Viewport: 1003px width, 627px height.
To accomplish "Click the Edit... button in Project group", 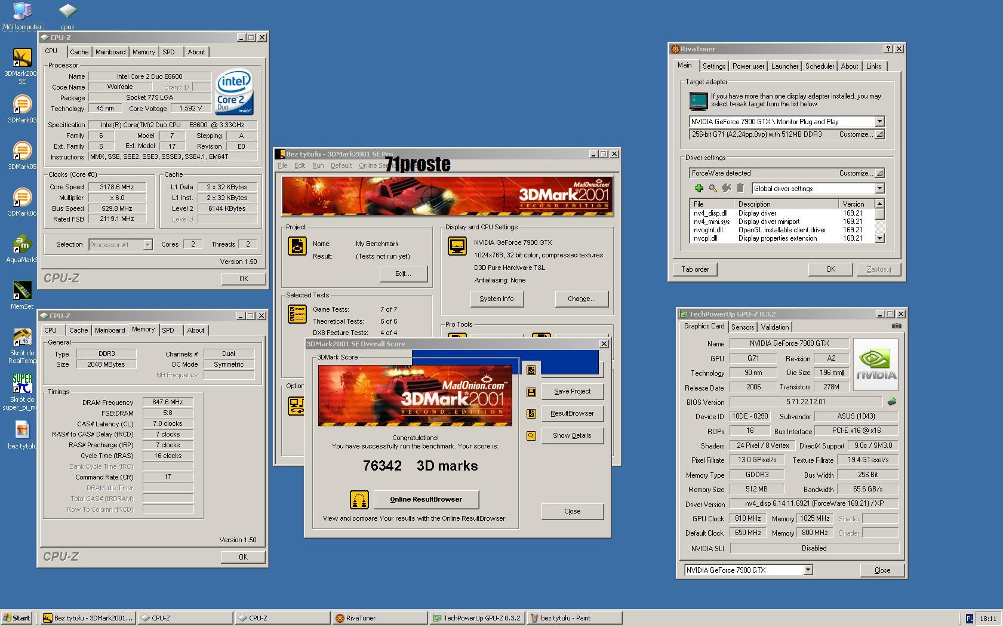I will point(403,274).
